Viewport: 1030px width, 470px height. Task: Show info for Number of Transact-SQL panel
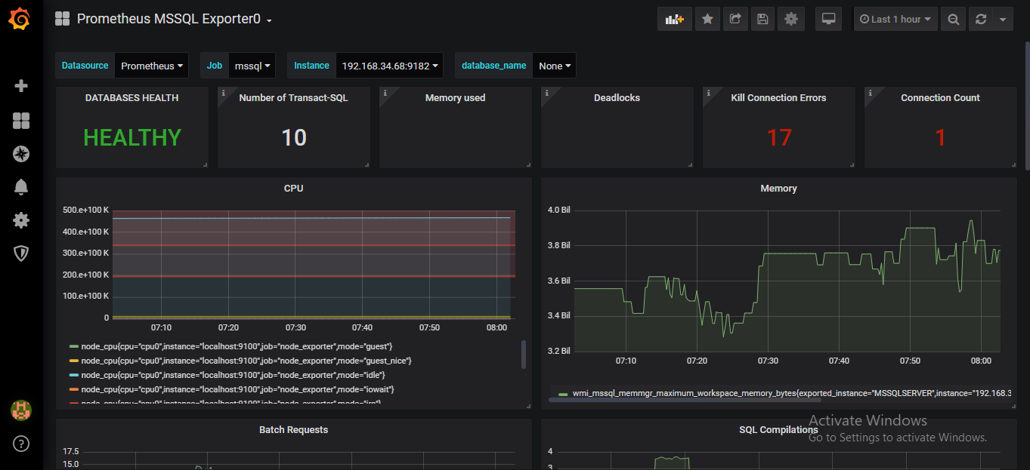pyautogui.click(x=224, y=93)
